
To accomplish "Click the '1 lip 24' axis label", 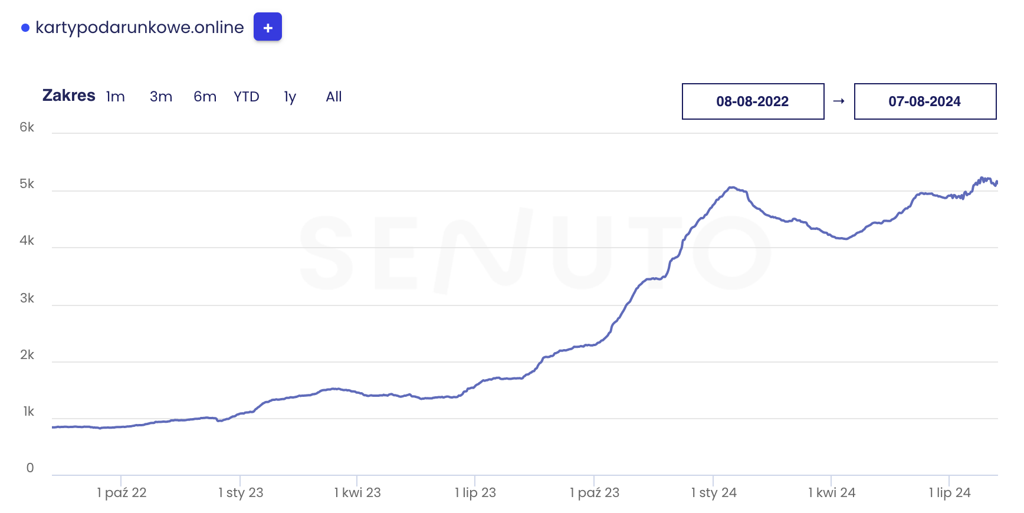I will point(950,493).
